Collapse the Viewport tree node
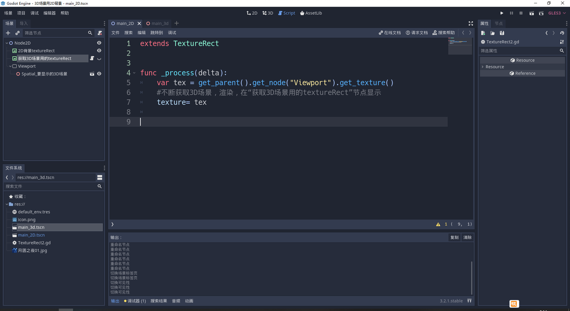The height and width of the screenshot is (311, 570). tap(10, 66)
